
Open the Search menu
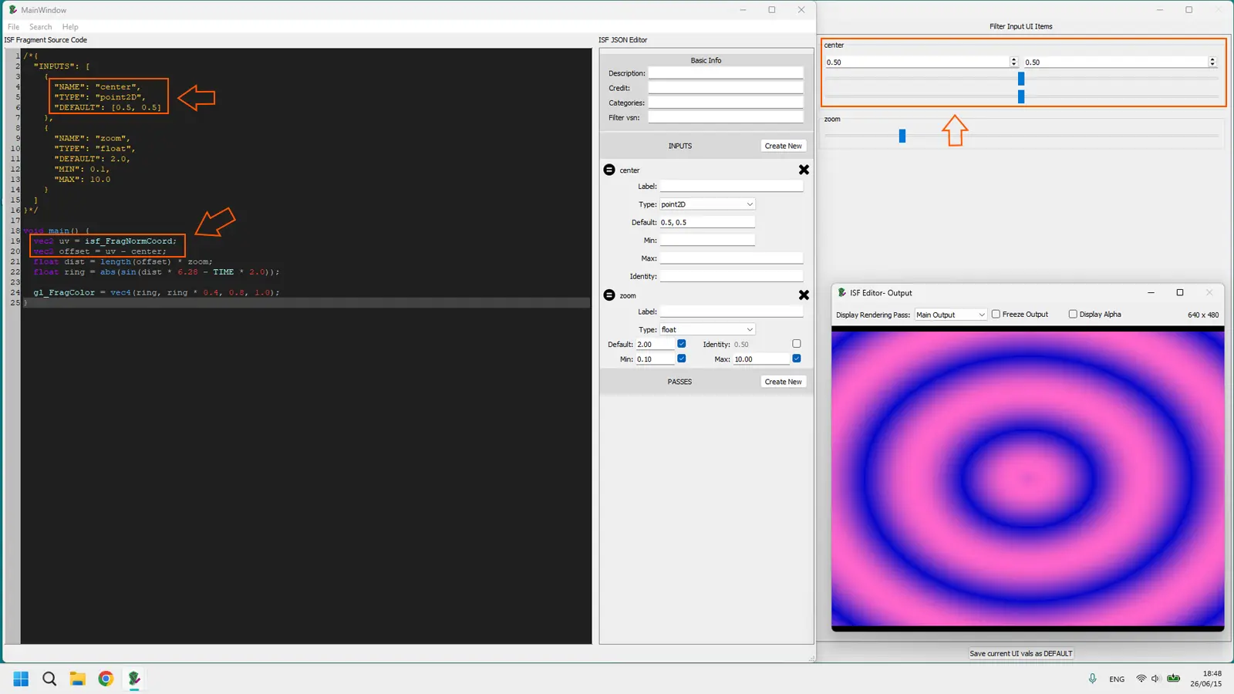pyautogui.click(x=41, y=27)
